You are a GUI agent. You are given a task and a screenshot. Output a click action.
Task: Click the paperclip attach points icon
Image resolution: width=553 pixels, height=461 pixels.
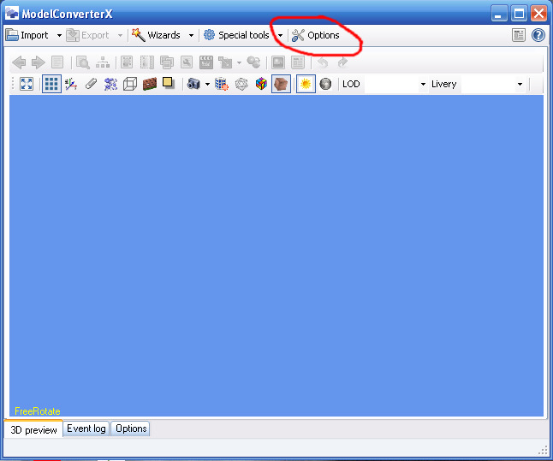point(91,84)
